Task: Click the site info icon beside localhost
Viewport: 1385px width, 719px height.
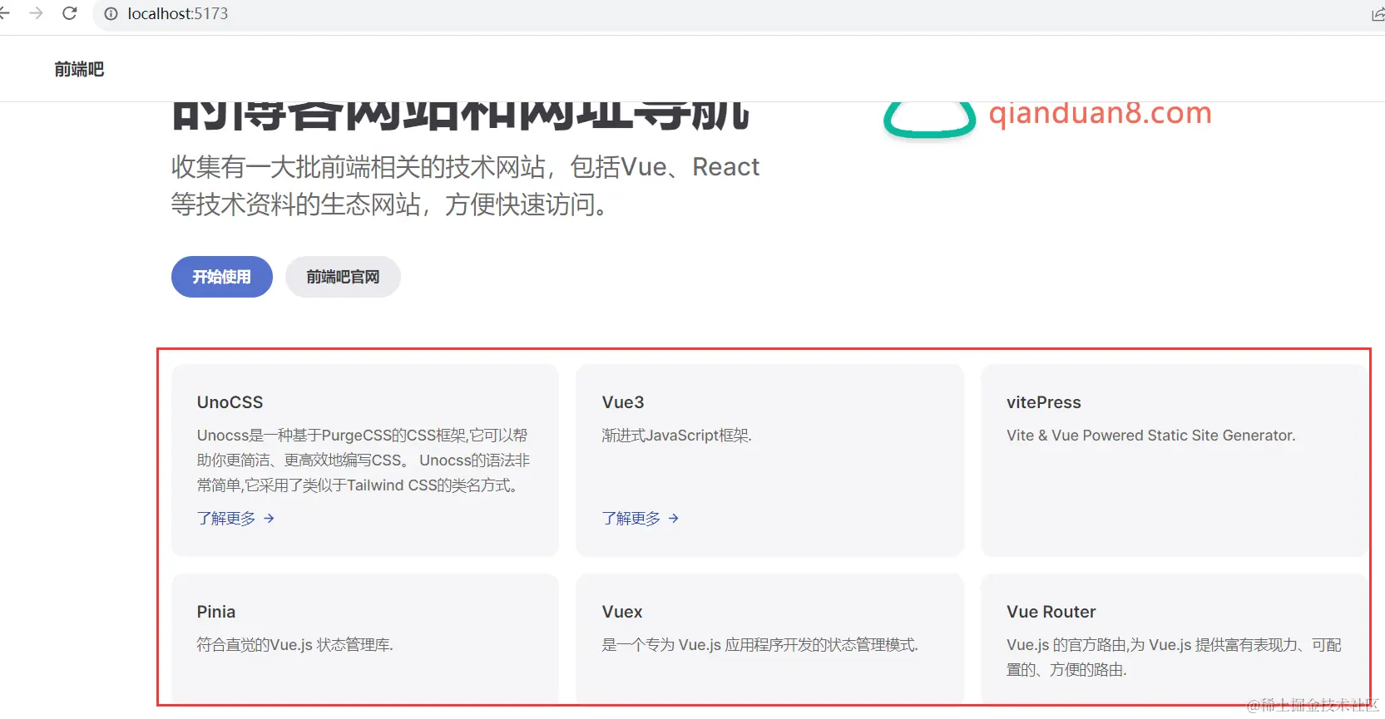Action: coord(111,14)
